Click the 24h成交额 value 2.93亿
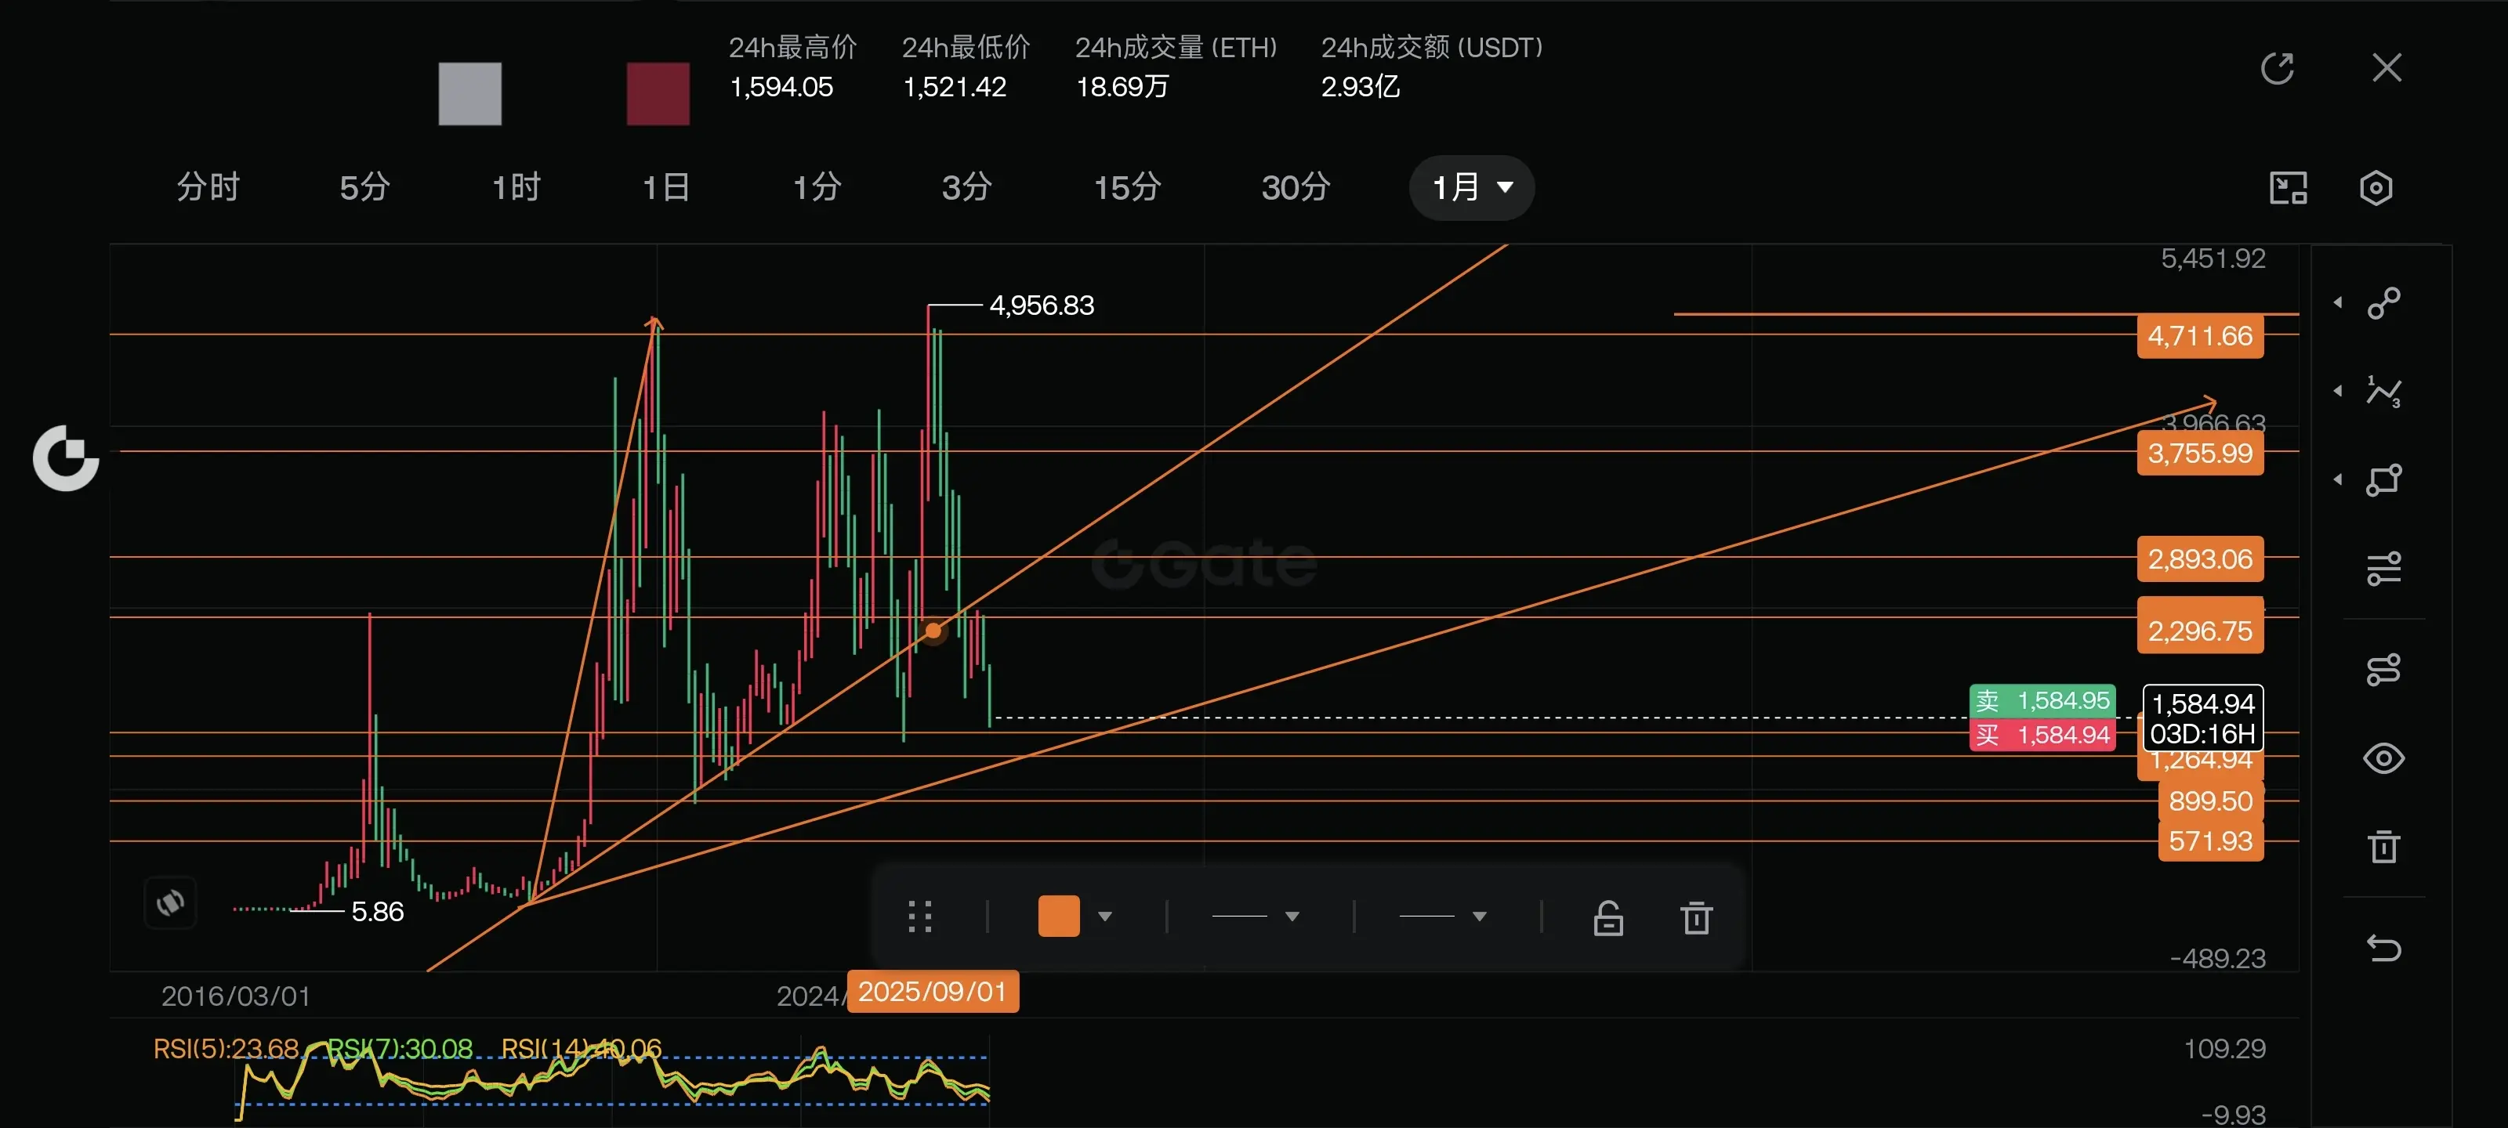2508x1128 pixels. (x=1360, y=88)
